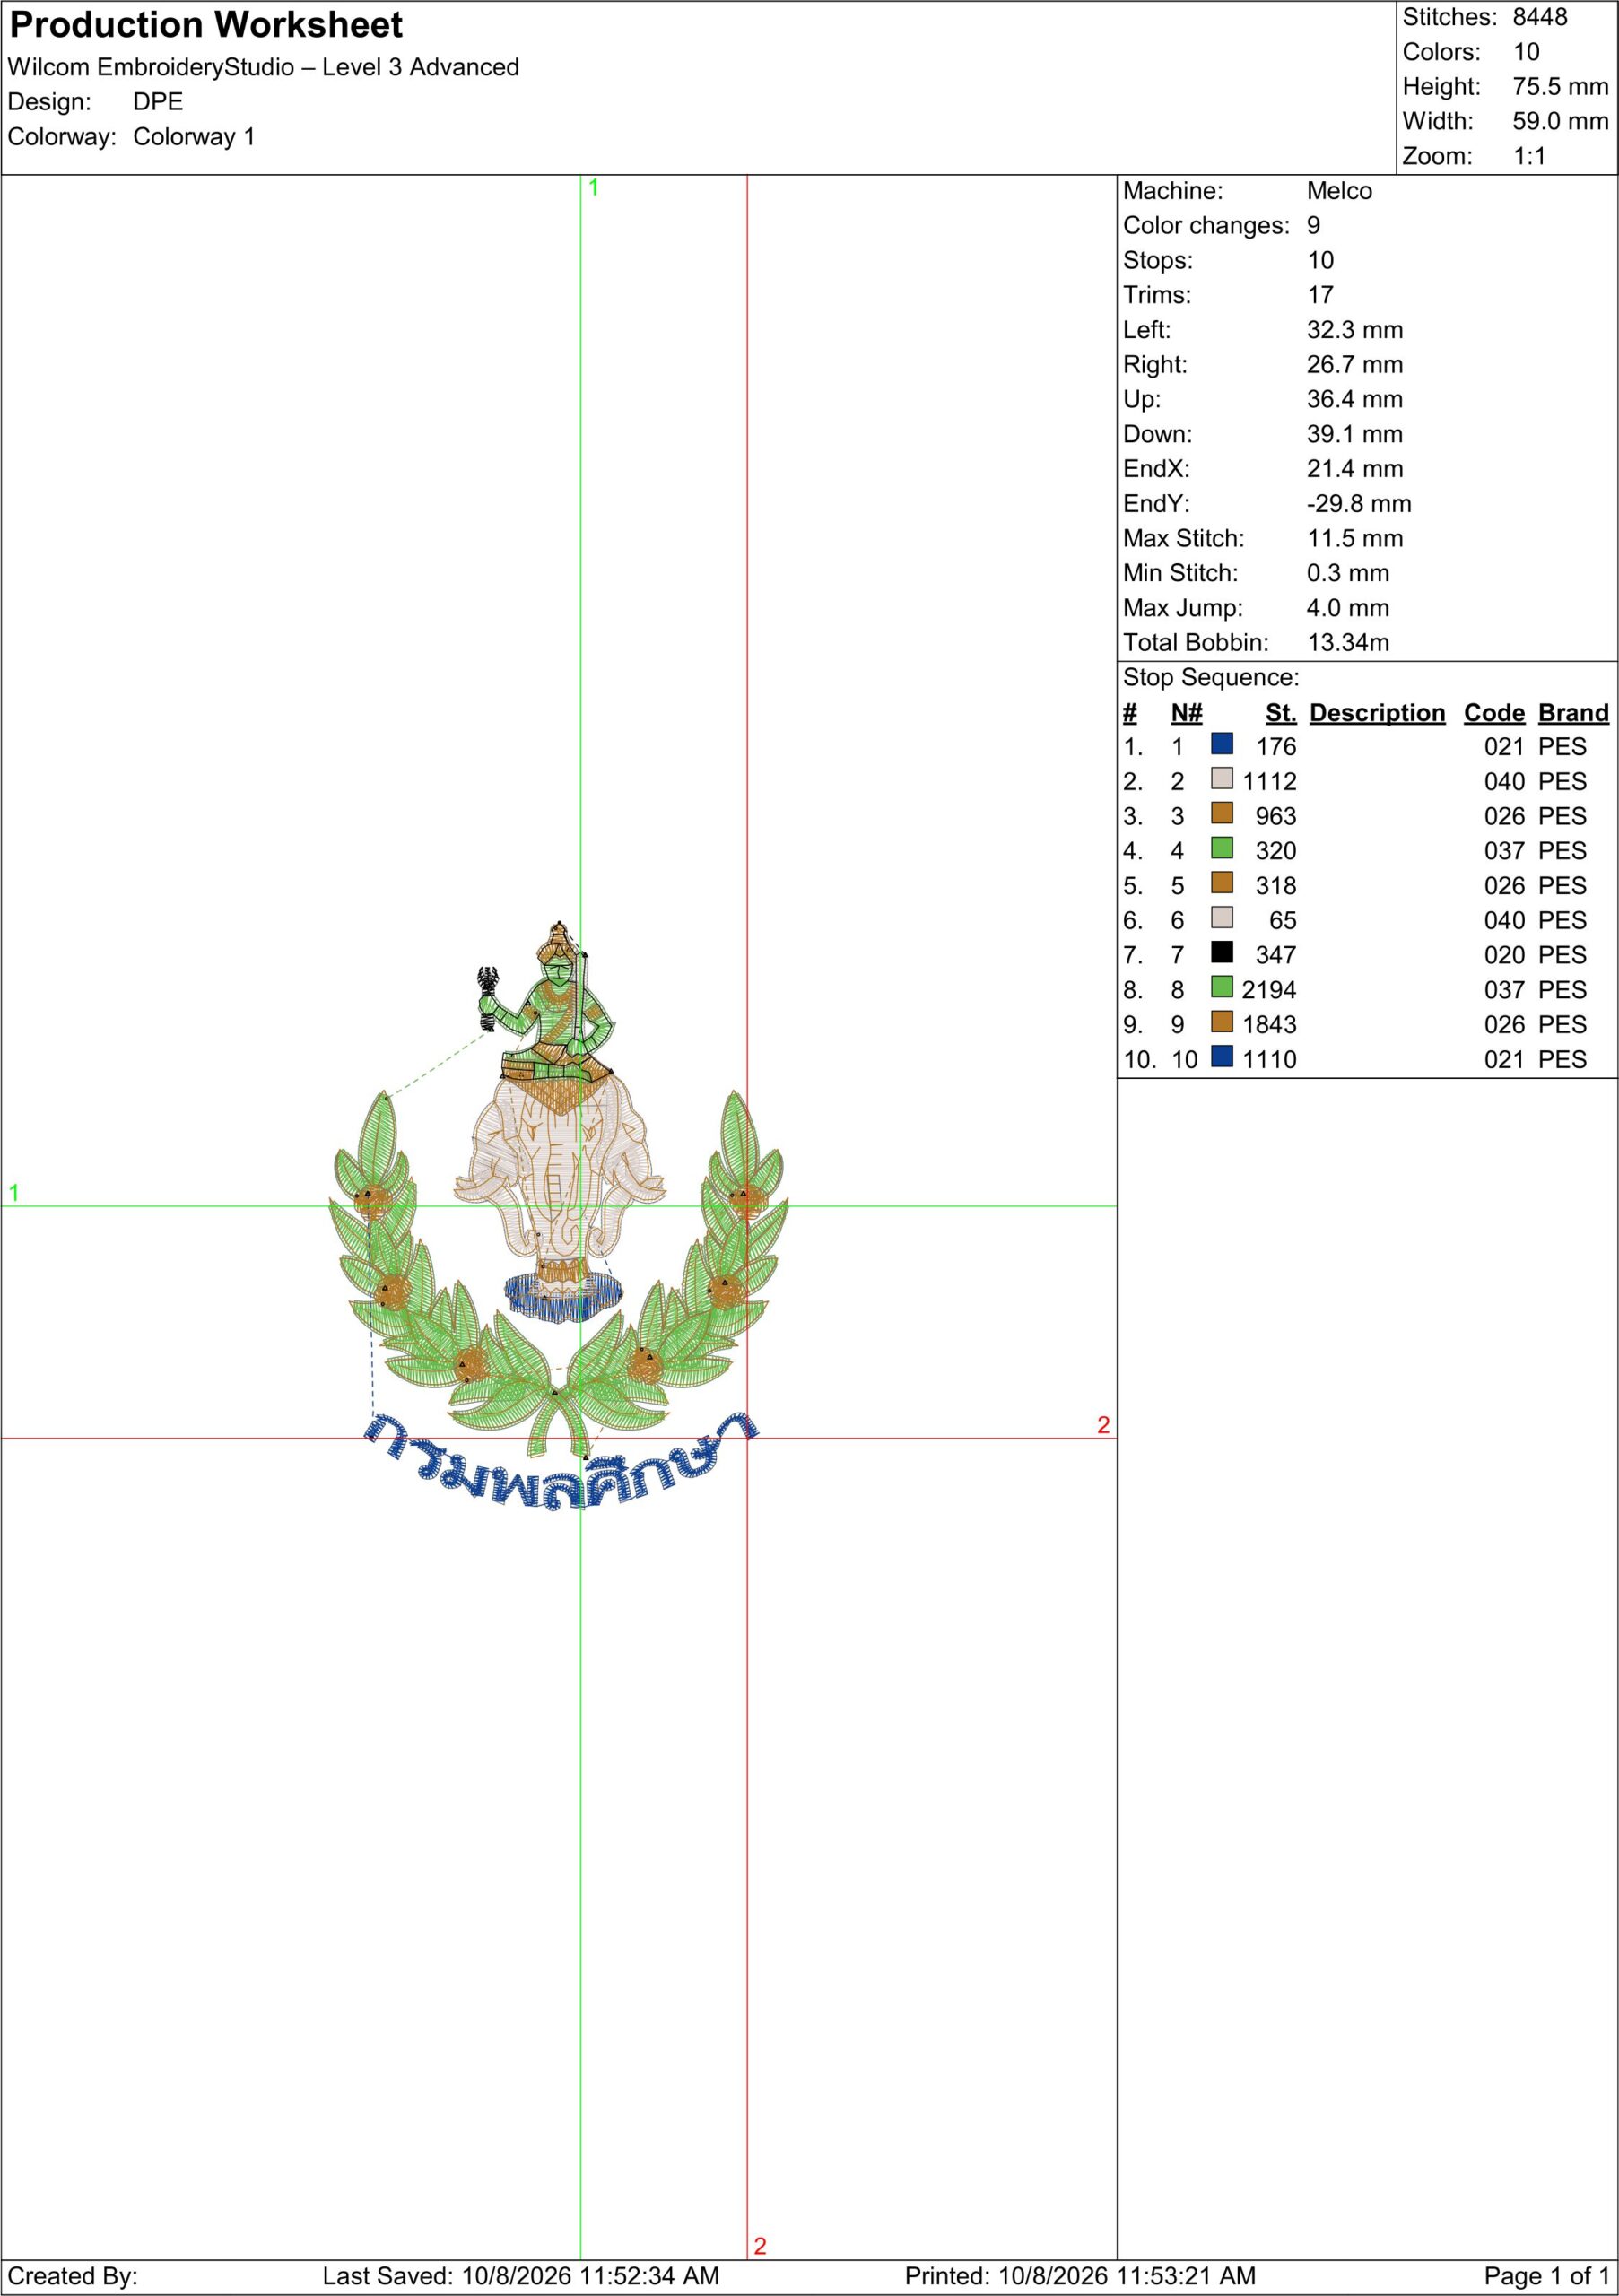Click the Design name DPE
Screen dimensions: 1619x2296
(158, 102)
